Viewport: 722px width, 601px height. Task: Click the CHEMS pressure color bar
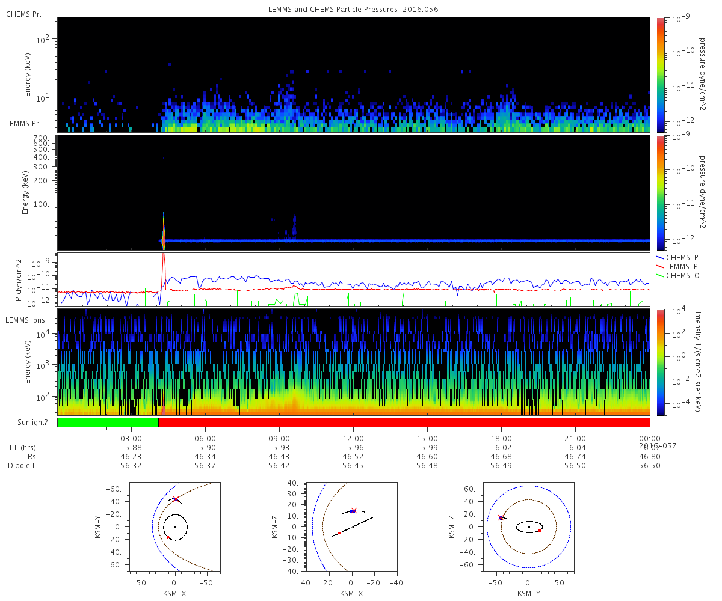point(660,75)
